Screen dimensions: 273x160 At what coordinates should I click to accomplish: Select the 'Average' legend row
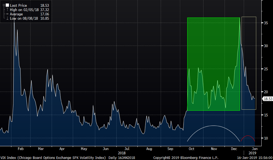click(x=16, y=14)
